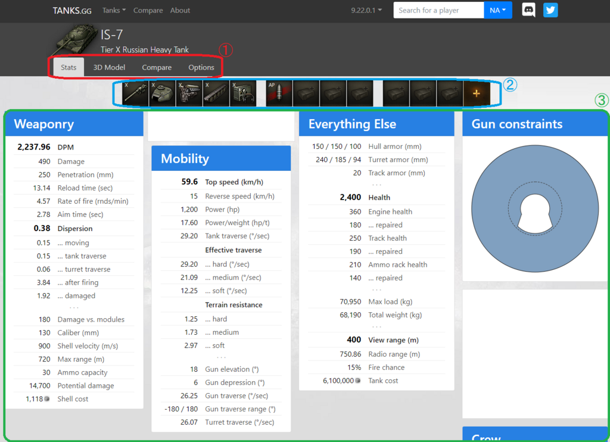
Task: Click the Fire chance value 15%
Action: click(x=354, y=368)
